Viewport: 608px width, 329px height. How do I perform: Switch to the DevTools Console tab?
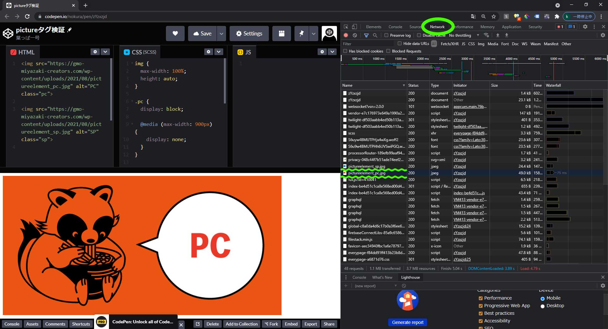(x=395, y=27)
